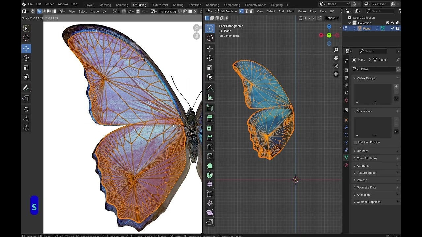Open the Material properties tab
This screenshot has width=422, height=237.
[346, 165]
